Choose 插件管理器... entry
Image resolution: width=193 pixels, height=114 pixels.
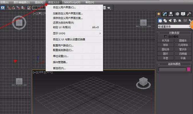pos(74,62)
